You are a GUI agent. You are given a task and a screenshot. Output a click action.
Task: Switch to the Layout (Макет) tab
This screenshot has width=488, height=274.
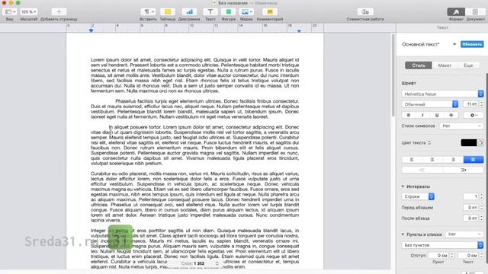[x=445, y=65]
